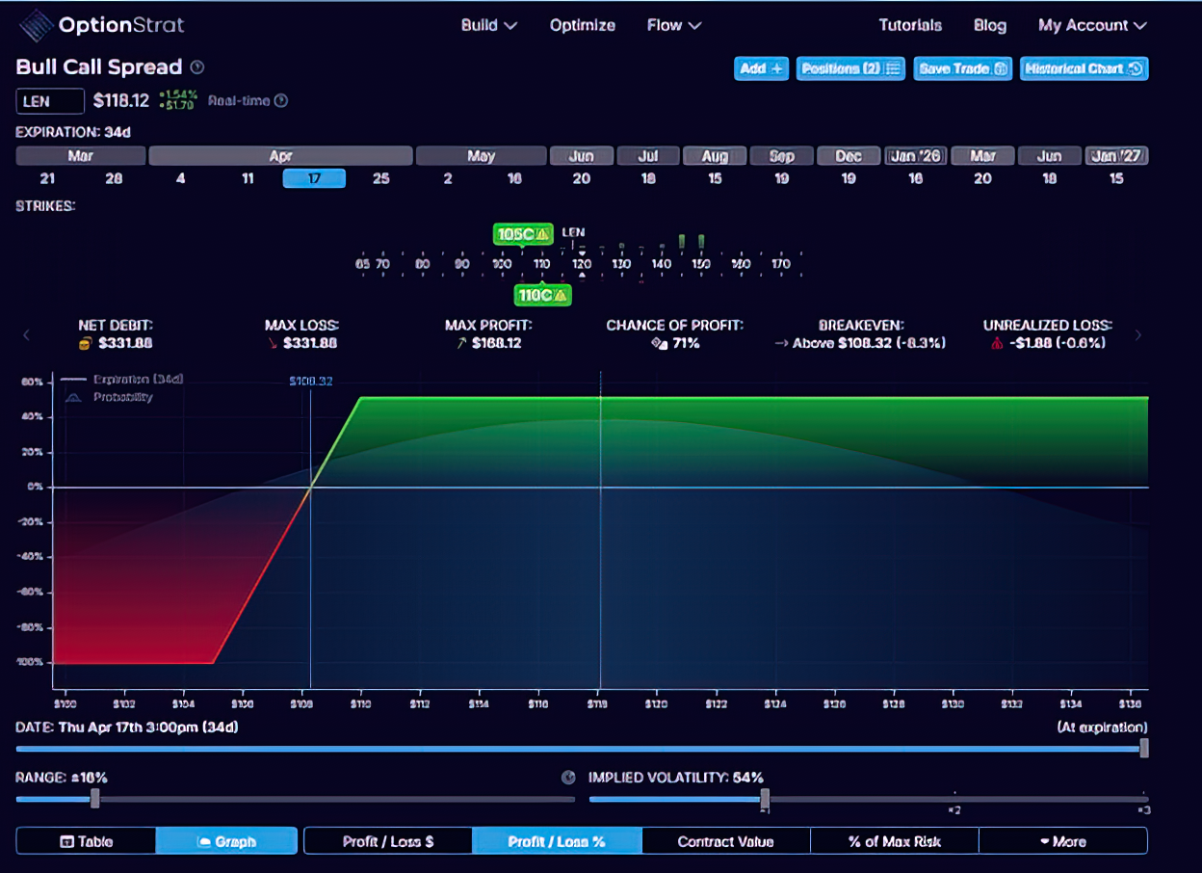Click the x2 mark on volatility slider
This screenshot has height=873, width=1202.
coord(953,810)
